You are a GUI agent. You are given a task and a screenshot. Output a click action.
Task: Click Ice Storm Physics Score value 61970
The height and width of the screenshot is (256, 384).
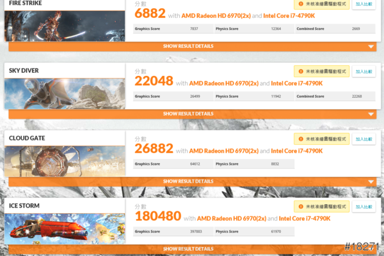tap(276, 232)
